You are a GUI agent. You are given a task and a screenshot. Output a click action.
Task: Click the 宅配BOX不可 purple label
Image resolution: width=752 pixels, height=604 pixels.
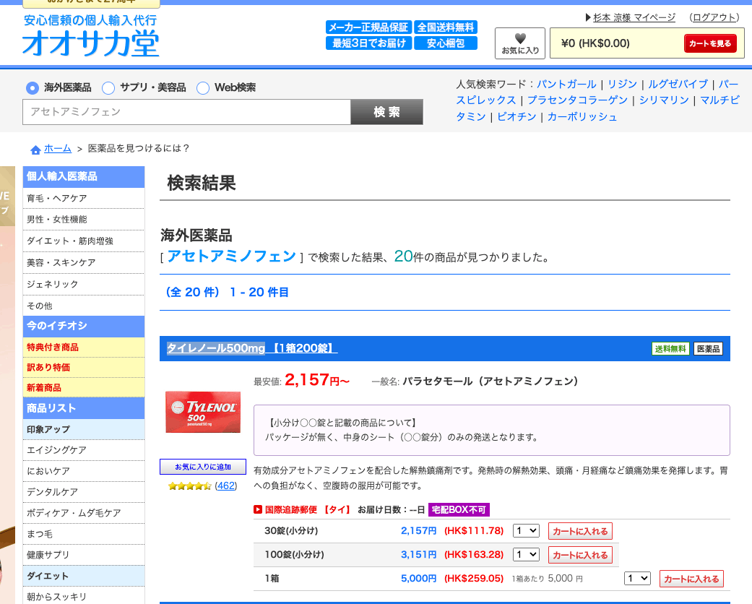coord(459,509)
